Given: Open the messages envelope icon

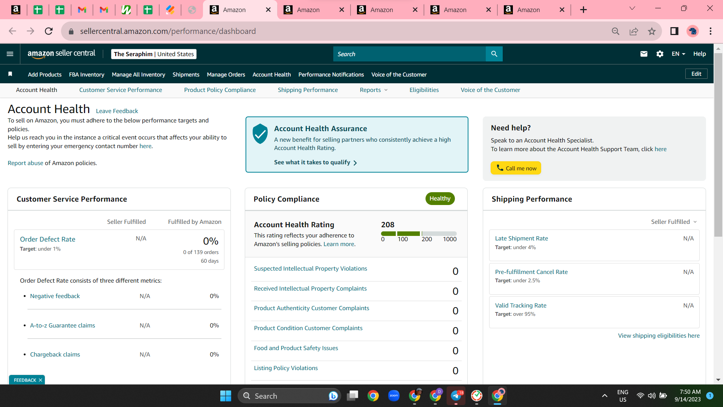Looking at the screenshot, I should 644,54.
